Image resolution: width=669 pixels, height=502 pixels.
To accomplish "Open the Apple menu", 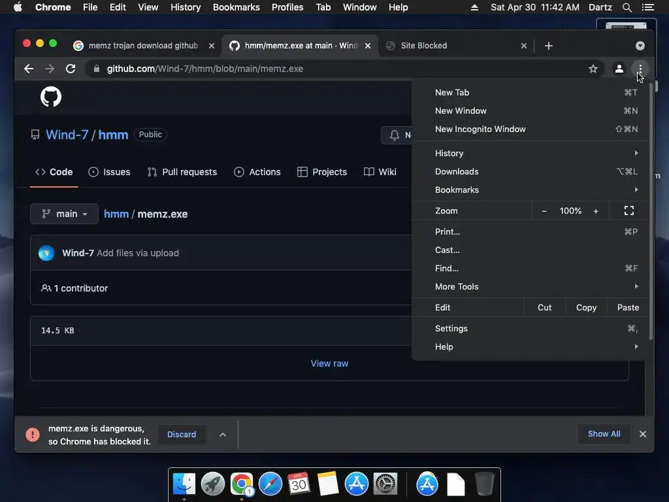I will pyautogui.click(x=18, y=7).
